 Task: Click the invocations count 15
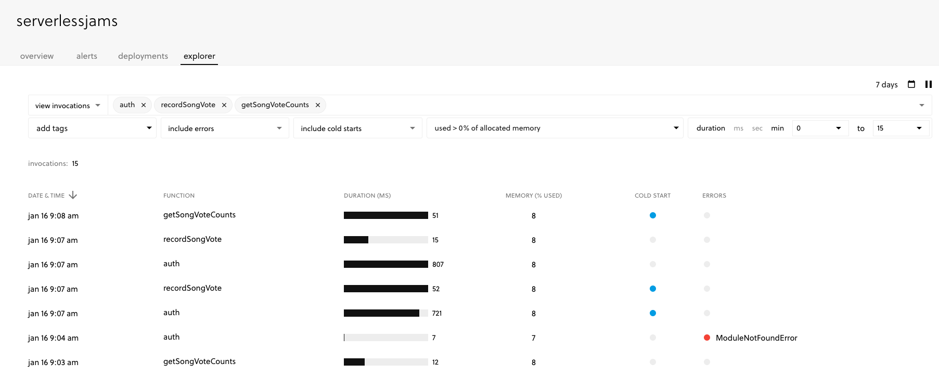coord(75,163)
